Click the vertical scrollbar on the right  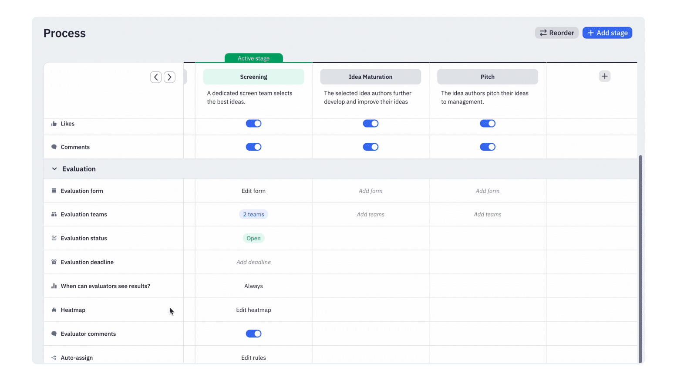pos(640,257)
